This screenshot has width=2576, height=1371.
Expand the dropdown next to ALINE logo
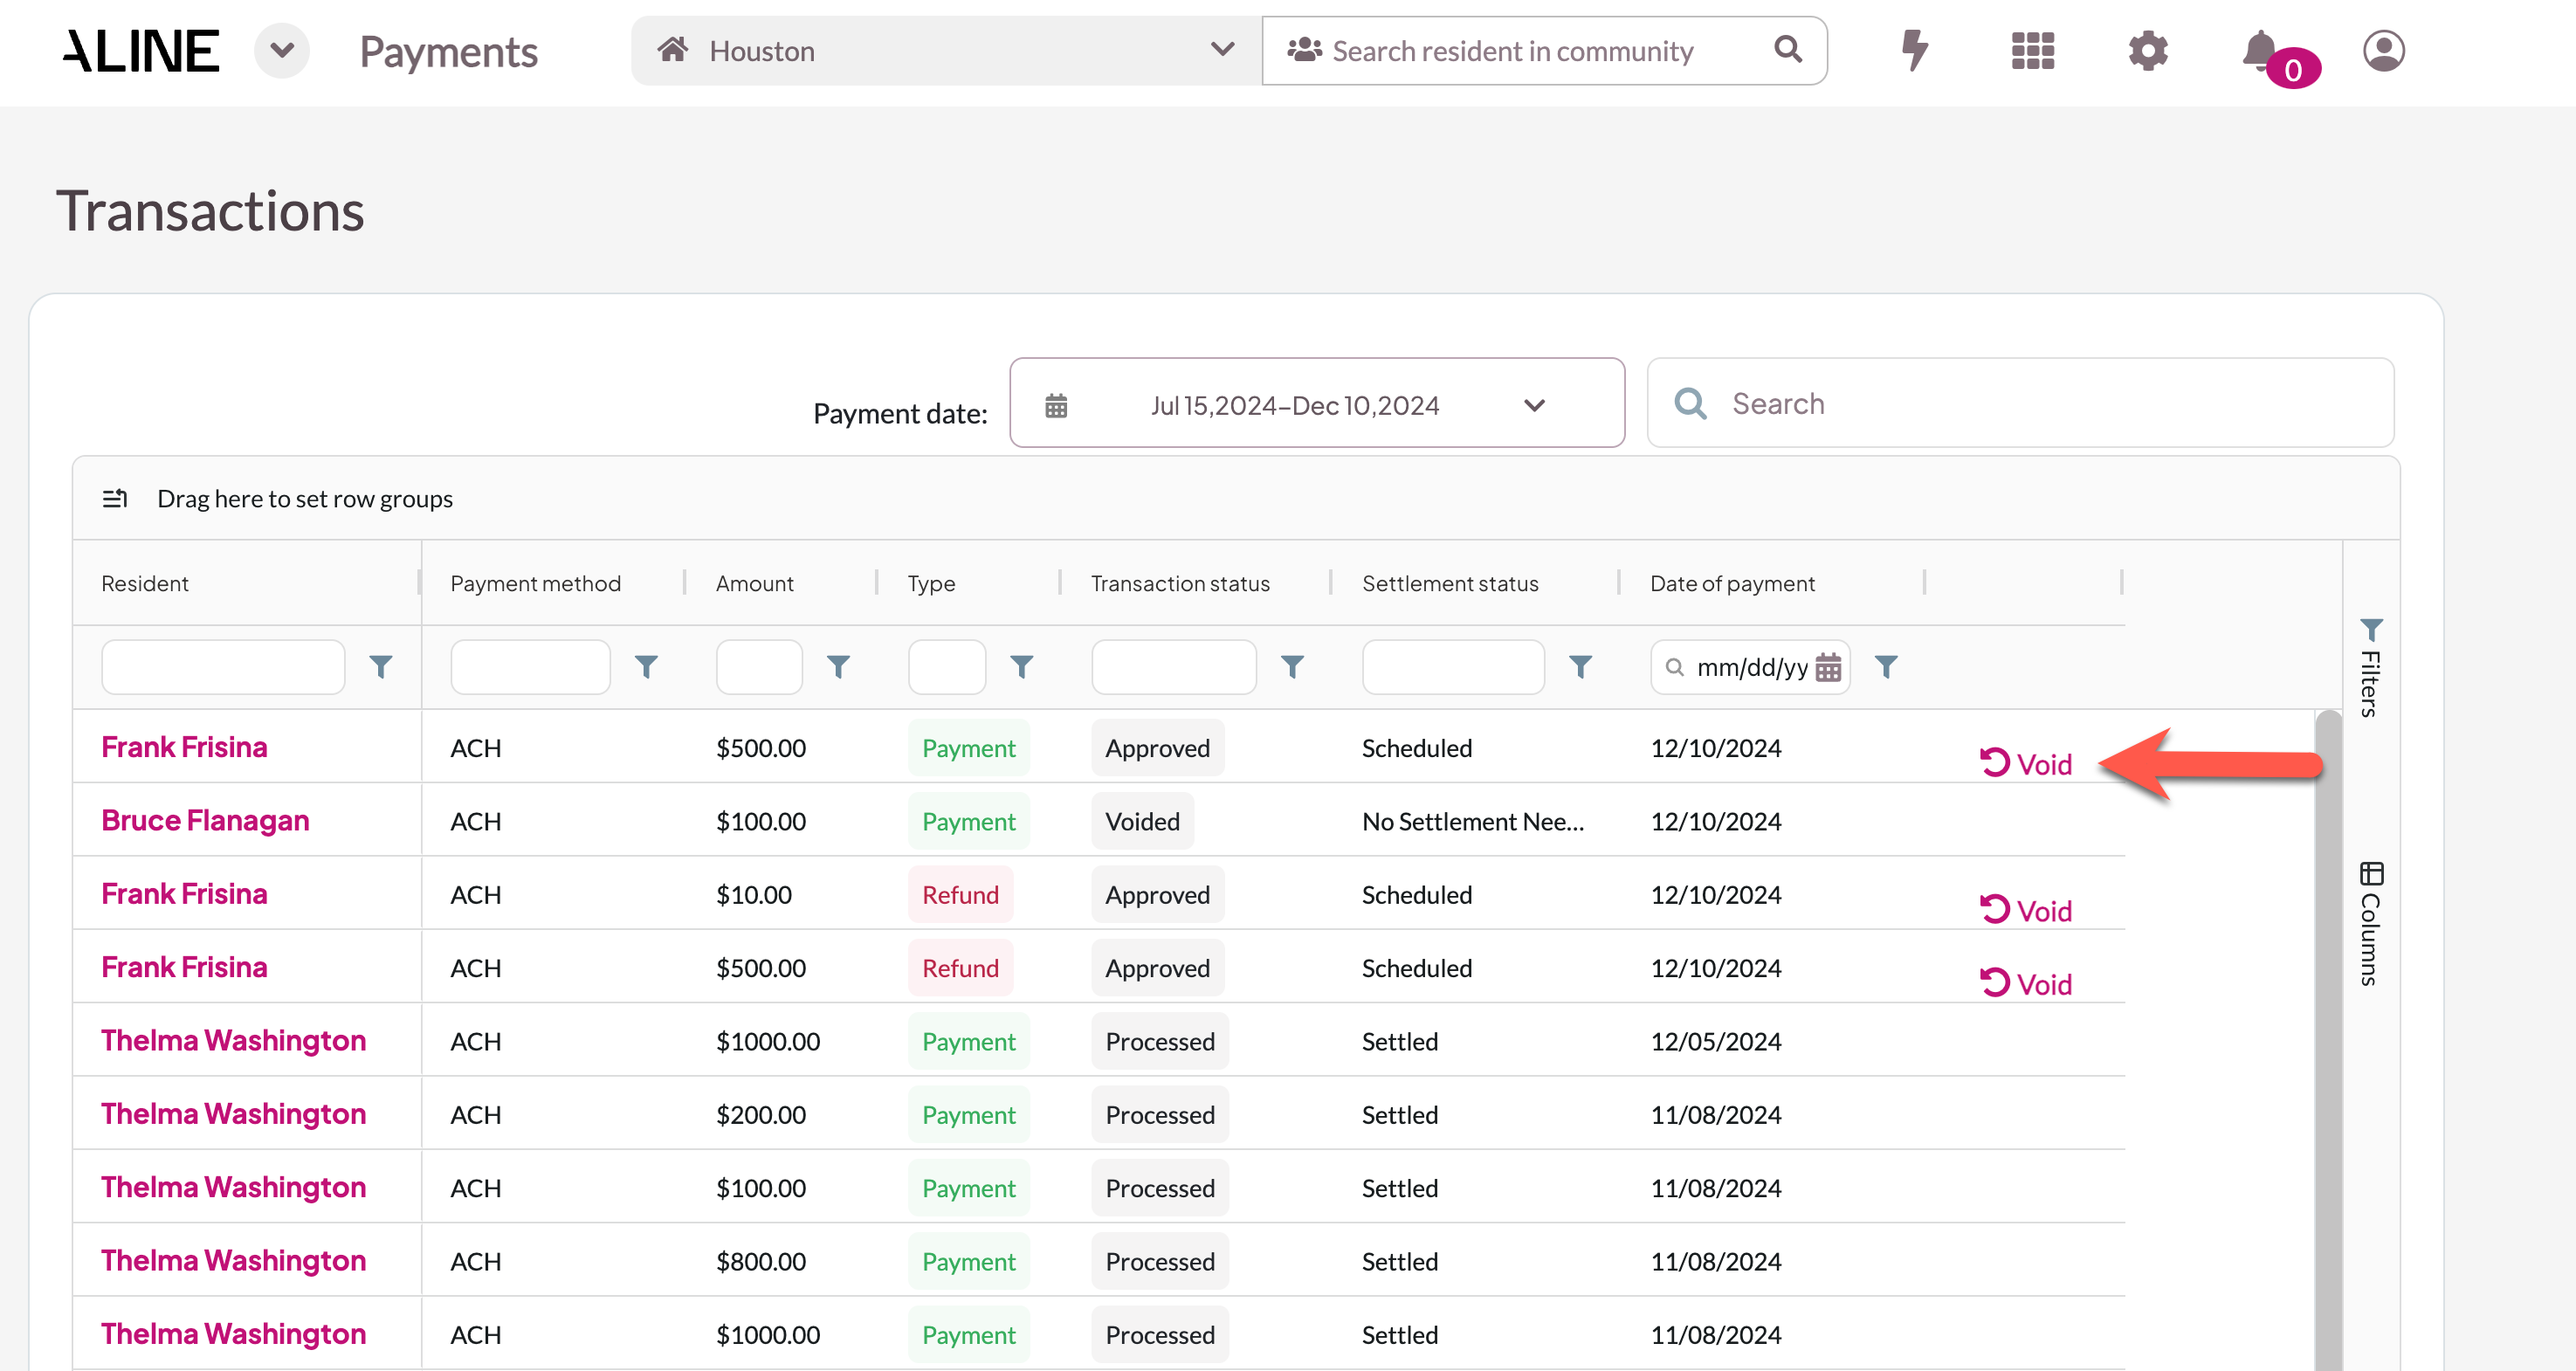[x=282, y=50]
